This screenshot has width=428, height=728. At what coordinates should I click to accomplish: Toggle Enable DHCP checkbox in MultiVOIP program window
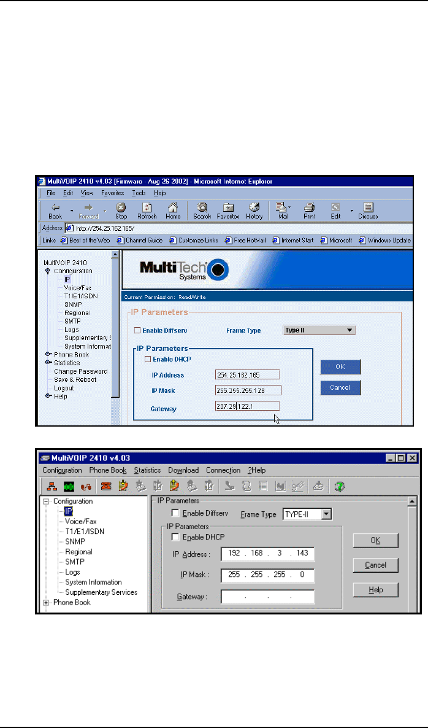click(175, 537)
